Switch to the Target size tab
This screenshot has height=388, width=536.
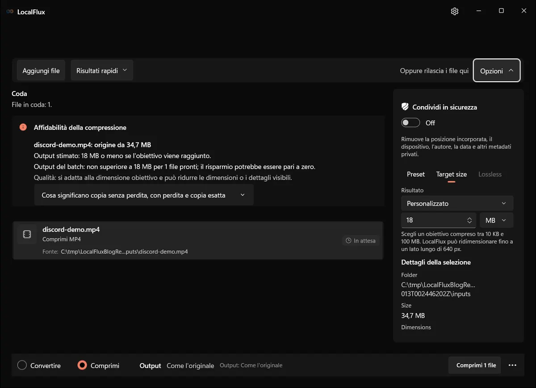click(452, 174)
